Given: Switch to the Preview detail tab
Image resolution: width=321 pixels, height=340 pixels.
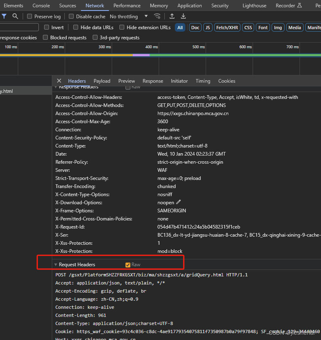Looking at the screenshot, I should [x=126, y=81].
